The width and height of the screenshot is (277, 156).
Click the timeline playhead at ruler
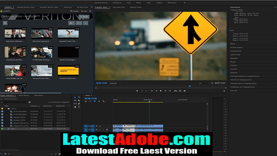click(149, 101)
